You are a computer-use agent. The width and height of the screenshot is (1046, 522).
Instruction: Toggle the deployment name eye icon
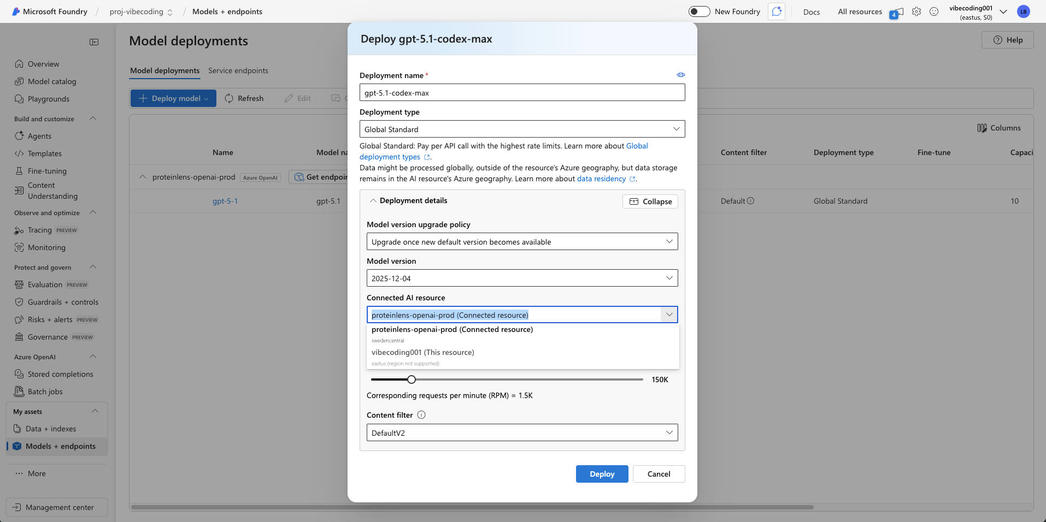pyautogui.click(x=680, y=75)
